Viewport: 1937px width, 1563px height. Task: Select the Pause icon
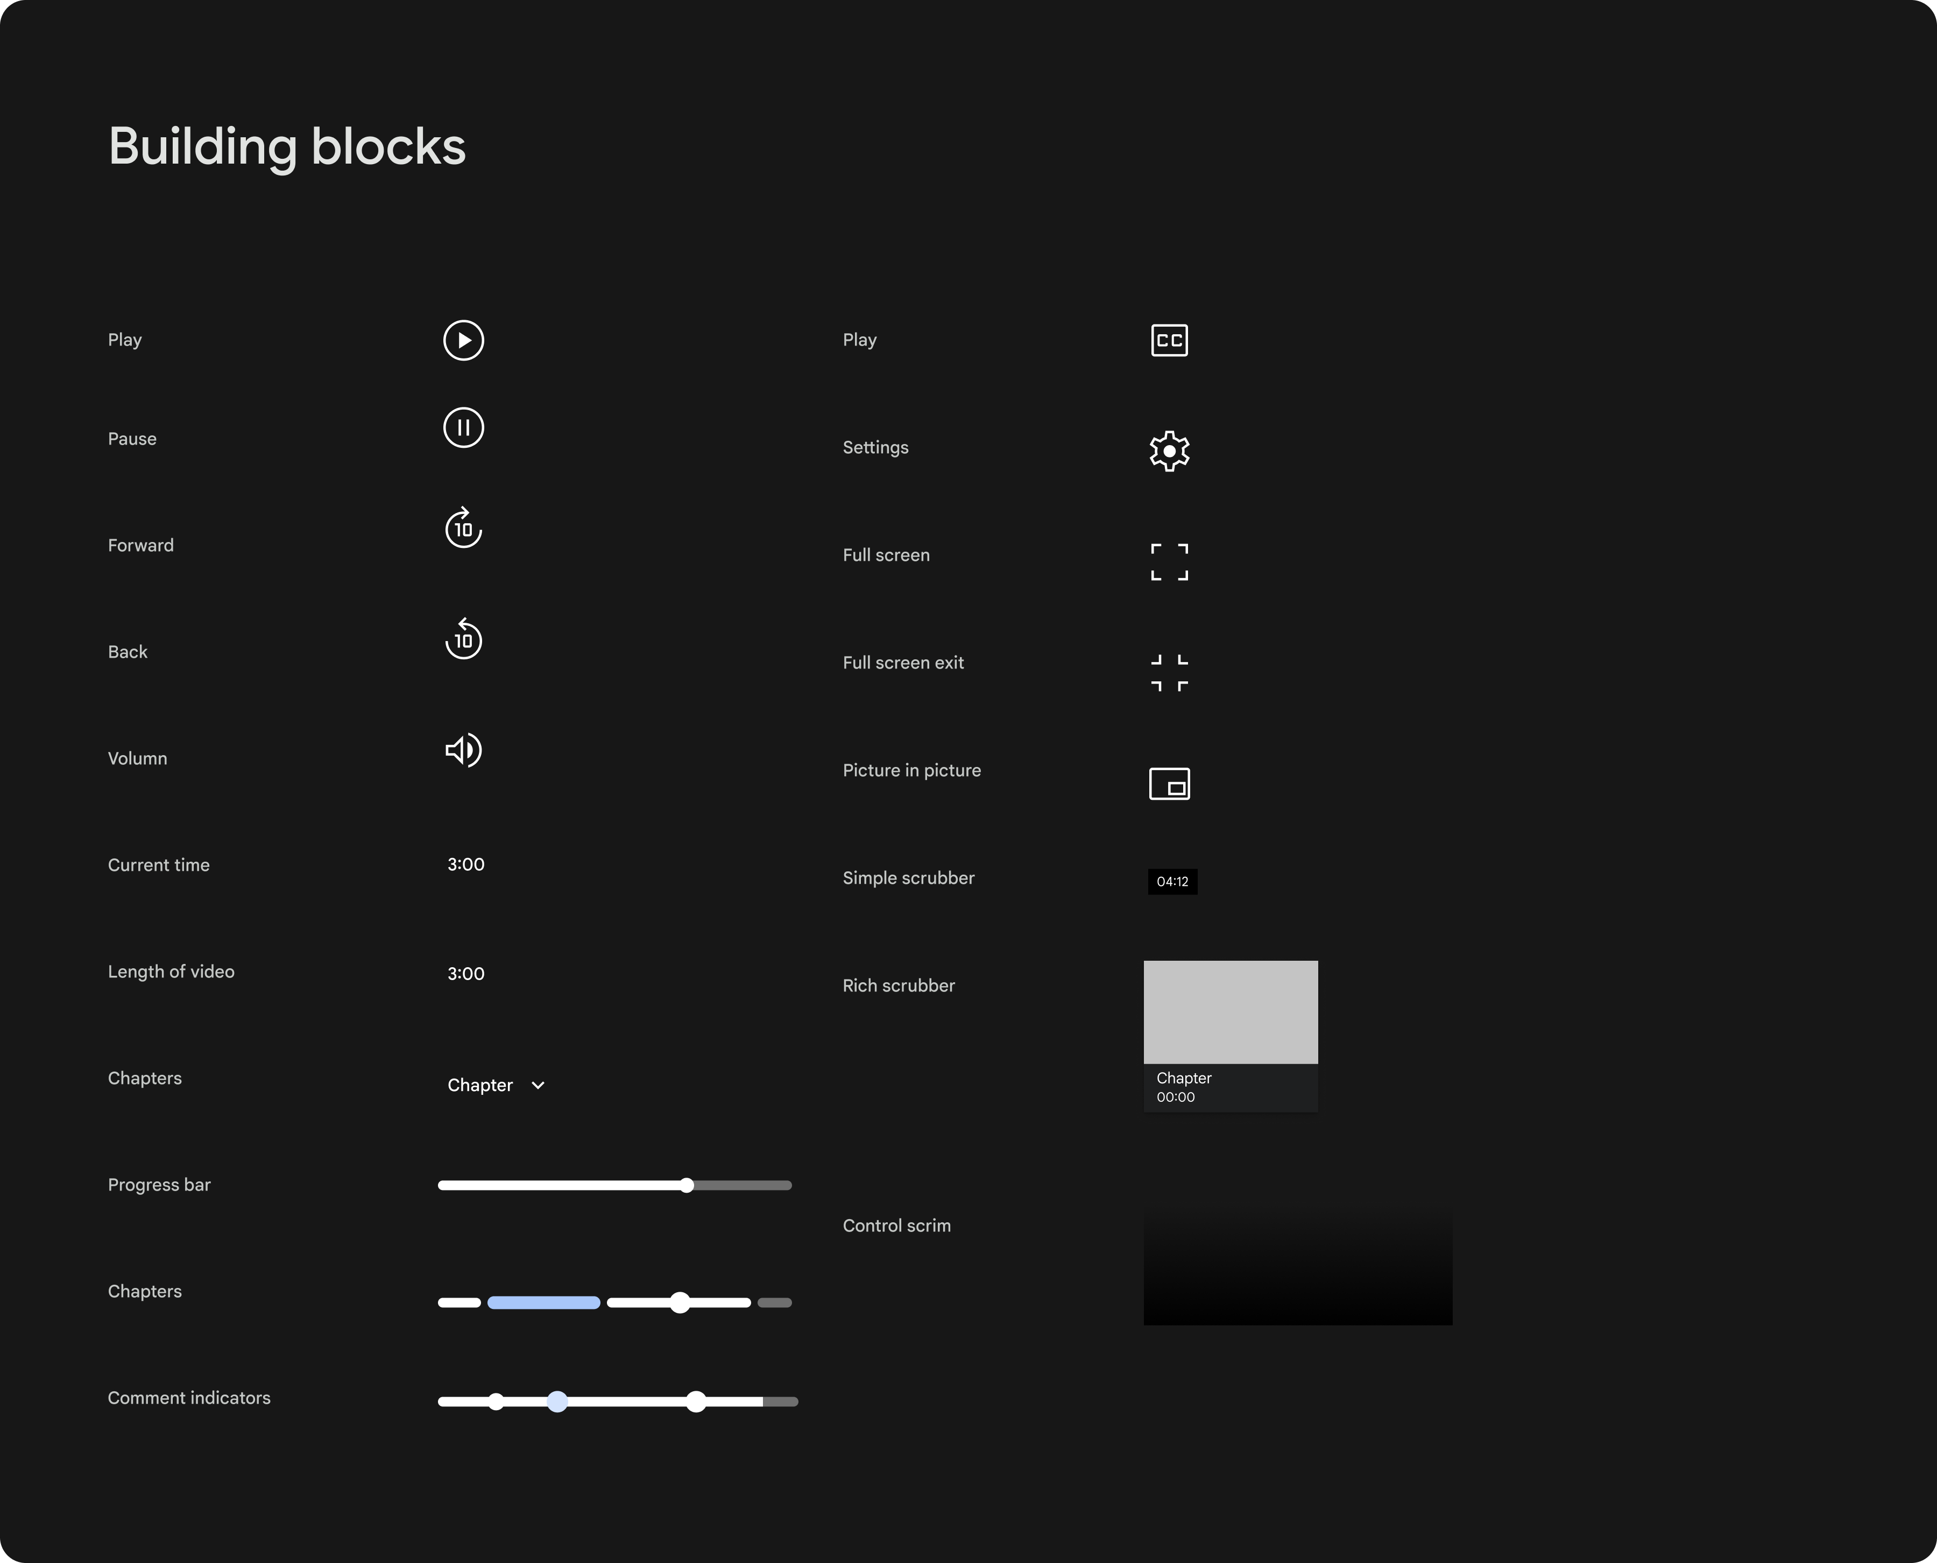tap(463, 428)
